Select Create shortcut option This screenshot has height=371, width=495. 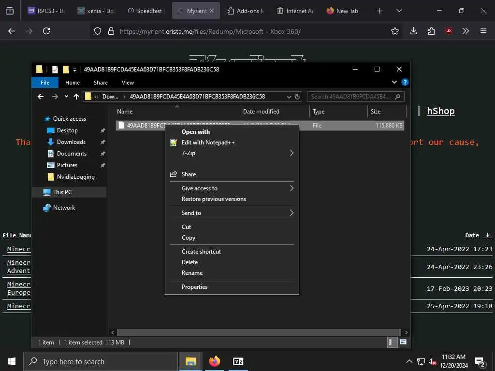point(232,251)
